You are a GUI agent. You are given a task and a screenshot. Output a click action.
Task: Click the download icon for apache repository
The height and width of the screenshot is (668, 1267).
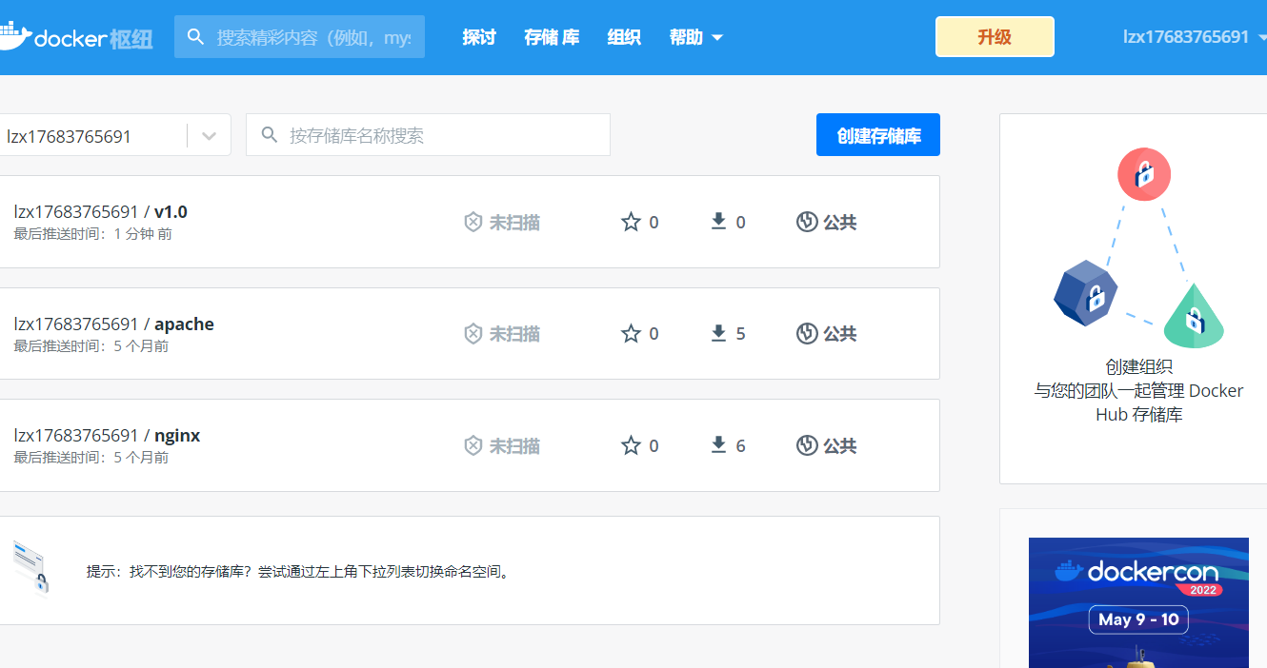click(718, 333)
